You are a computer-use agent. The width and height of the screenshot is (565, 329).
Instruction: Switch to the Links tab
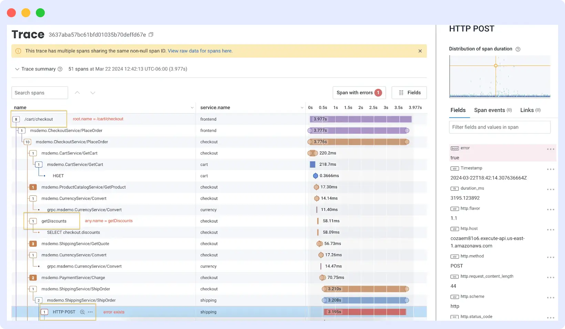coord(530,110)
